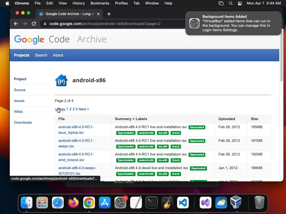
Task: Open the Chrome menu in the menu bar
Action: (22, 3)
